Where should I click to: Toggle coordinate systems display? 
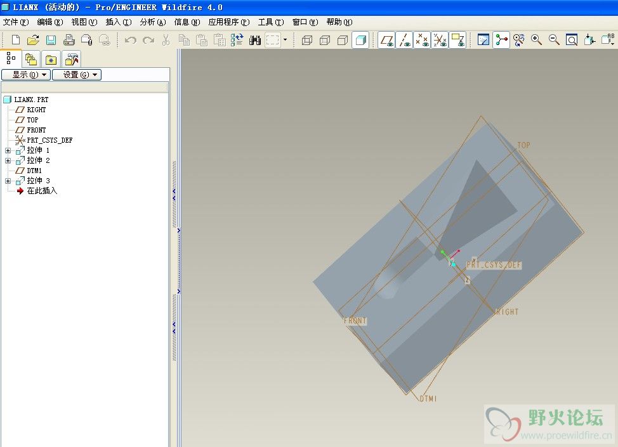(x=440, y=40)
